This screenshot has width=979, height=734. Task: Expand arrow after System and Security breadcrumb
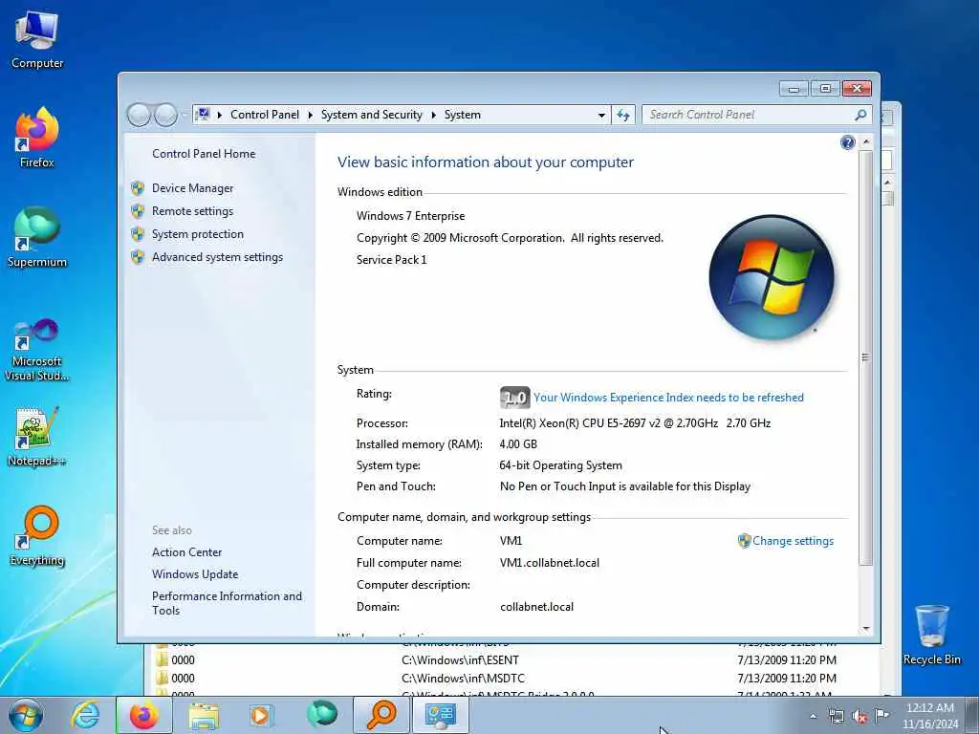click(x=433, y=115)
